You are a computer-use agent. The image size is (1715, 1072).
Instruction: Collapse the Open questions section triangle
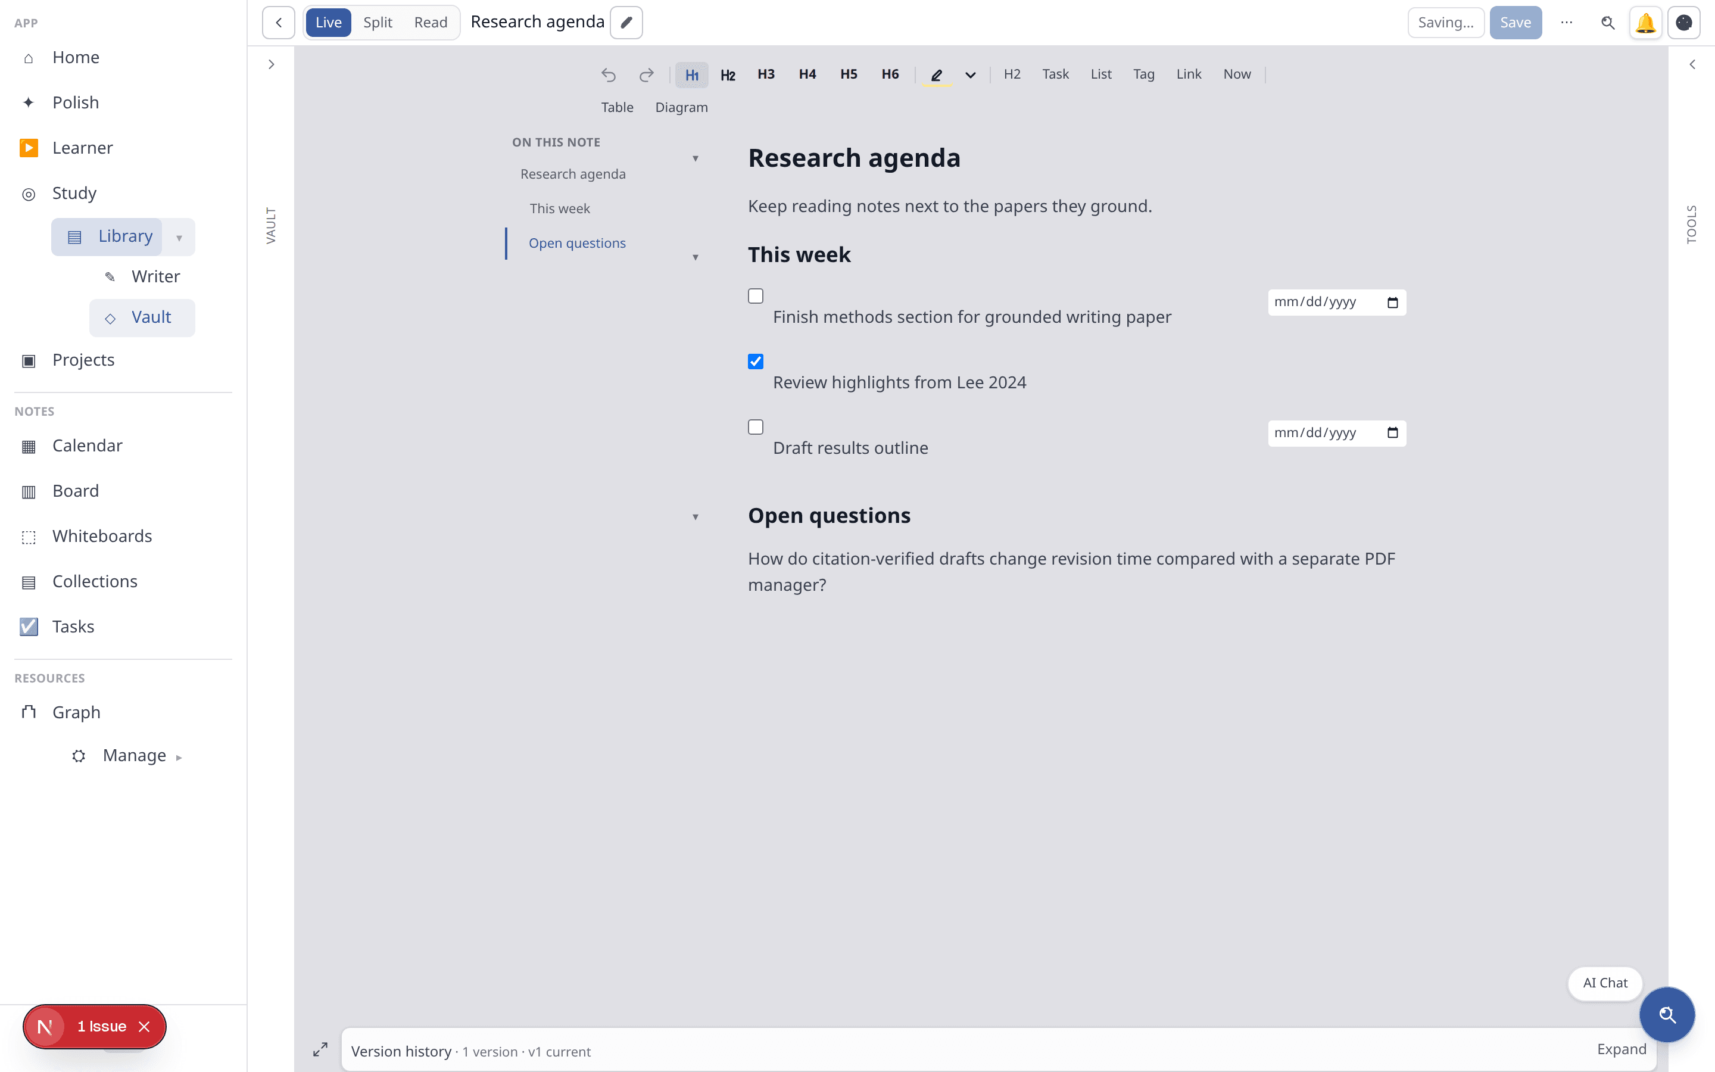coord(695,518)
